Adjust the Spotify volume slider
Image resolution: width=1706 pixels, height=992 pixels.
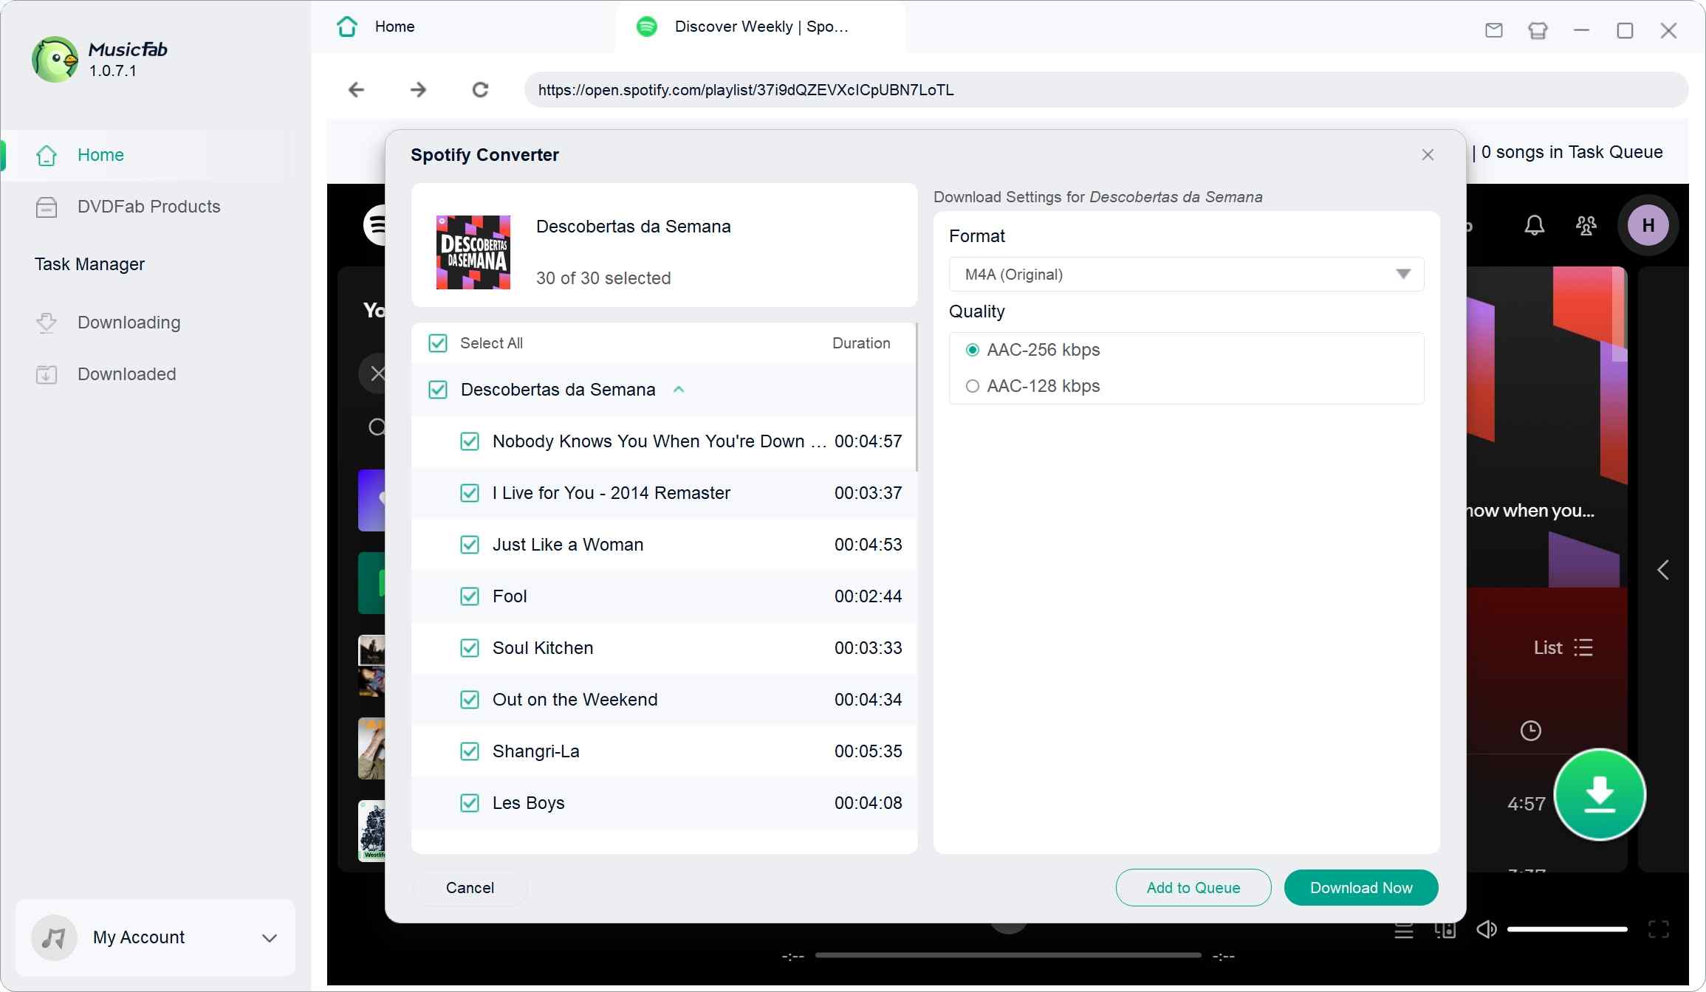(1567, 930)
